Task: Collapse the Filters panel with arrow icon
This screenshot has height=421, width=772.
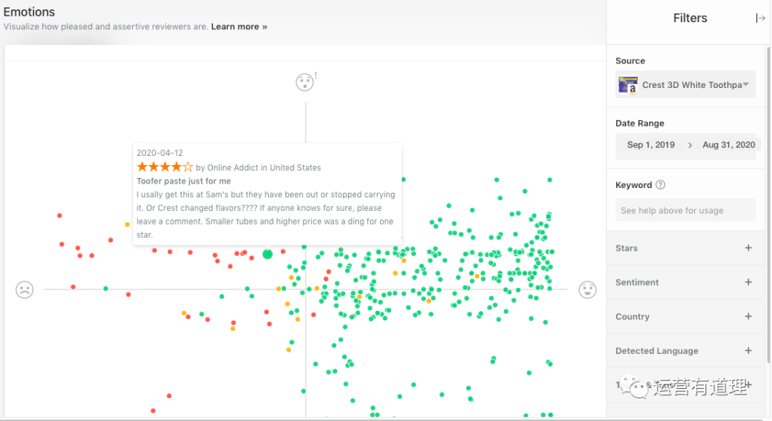Action: coord(761,18)
